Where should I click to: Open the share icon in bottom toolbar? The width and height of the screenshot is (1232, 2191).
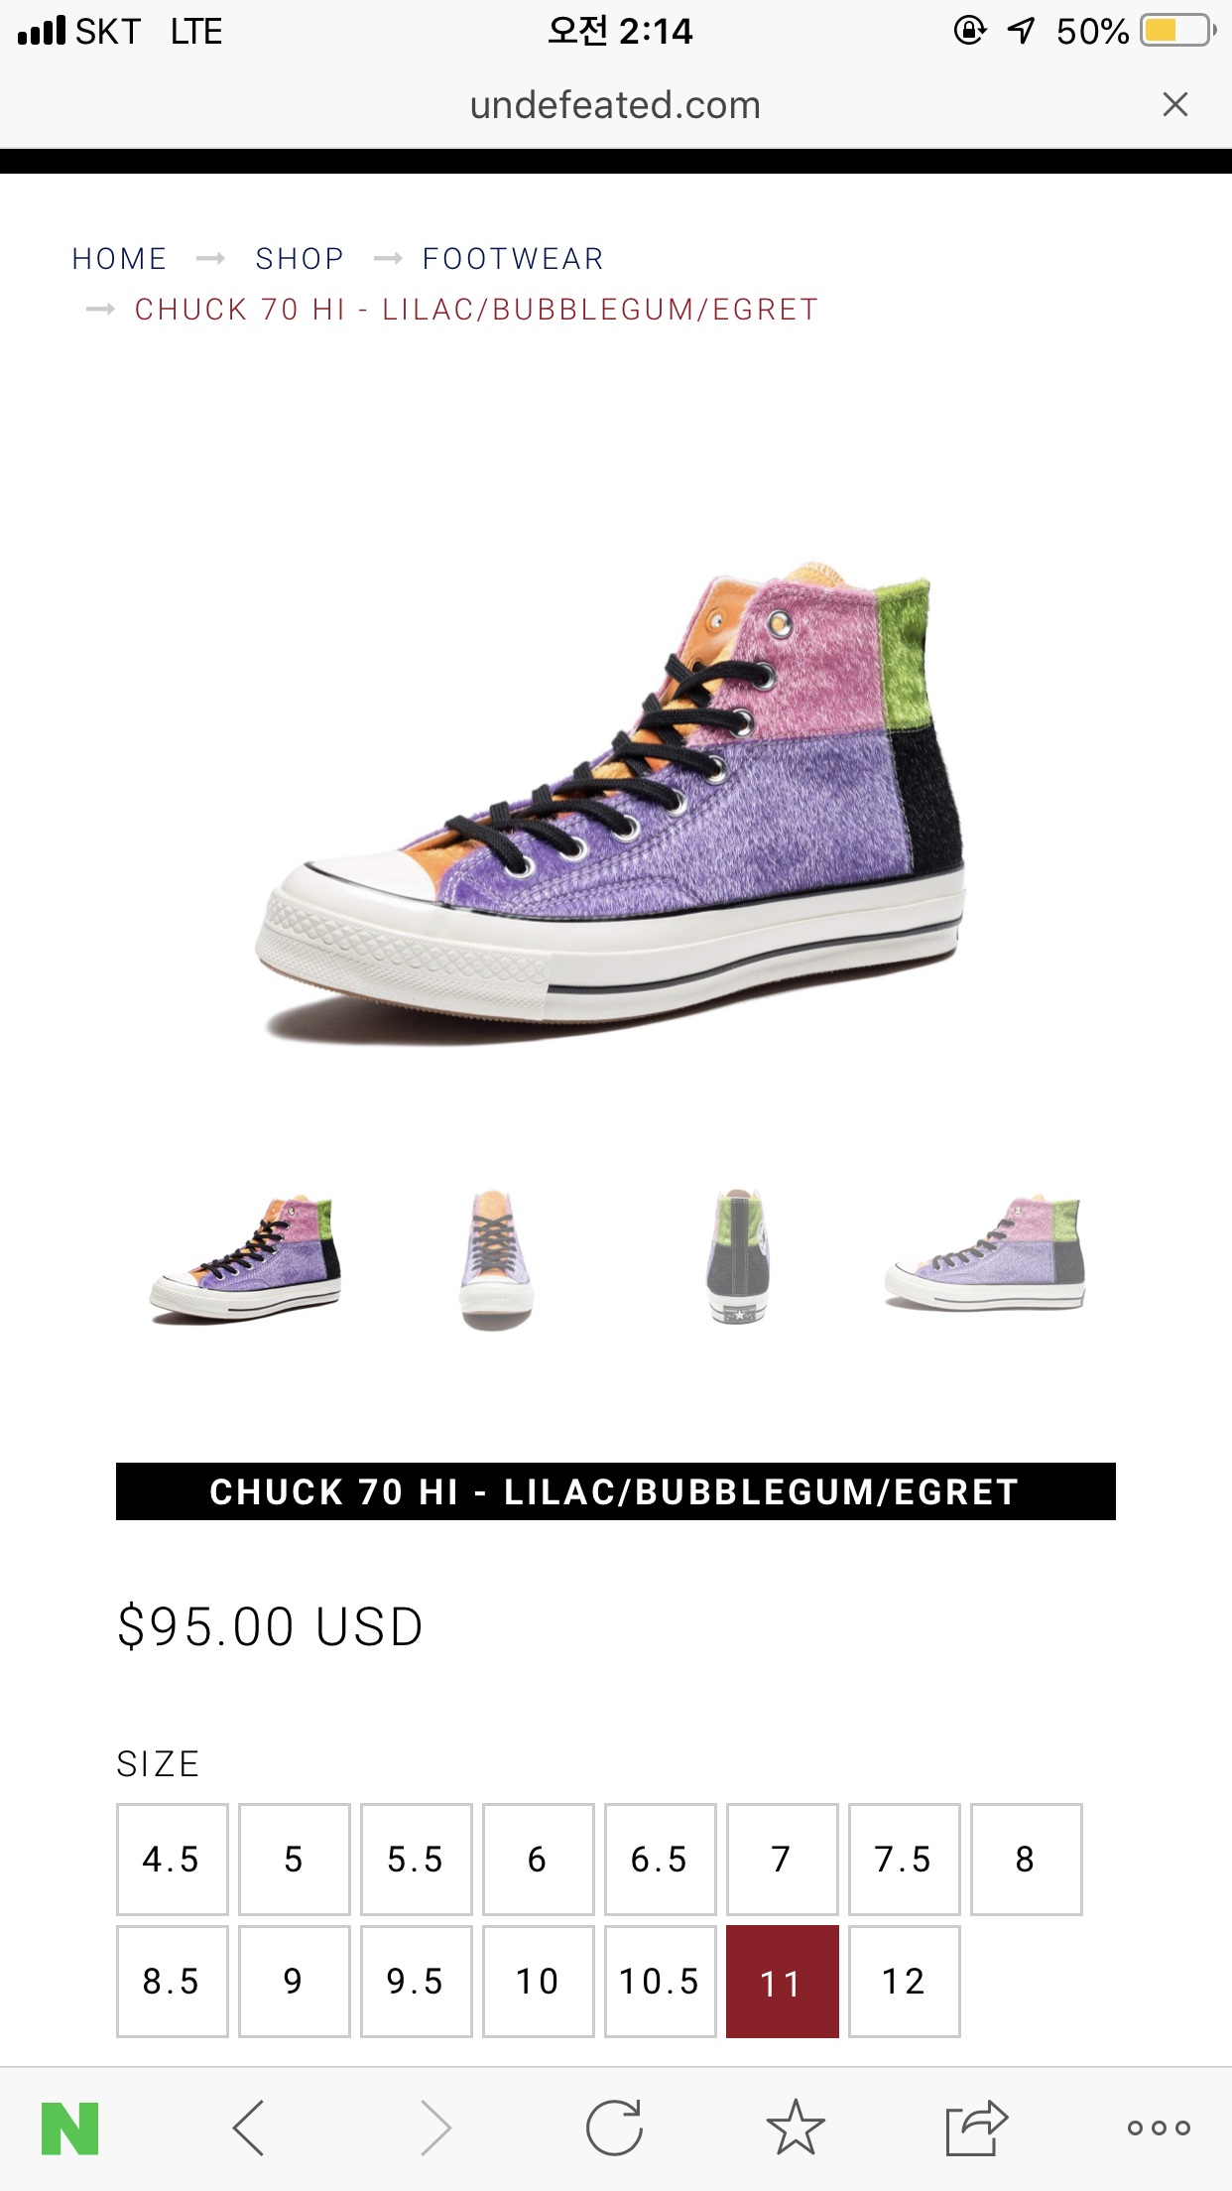[x=977, y=2127]
